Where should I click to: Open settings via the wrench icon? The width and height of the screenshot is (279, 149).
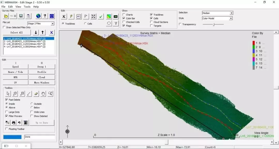[116, 23]
